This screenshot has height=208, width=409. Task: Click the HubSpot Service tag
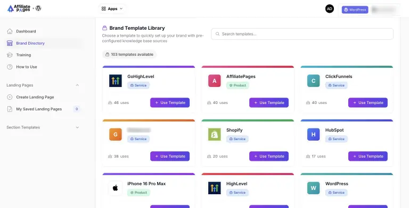(x=336, y=139)
